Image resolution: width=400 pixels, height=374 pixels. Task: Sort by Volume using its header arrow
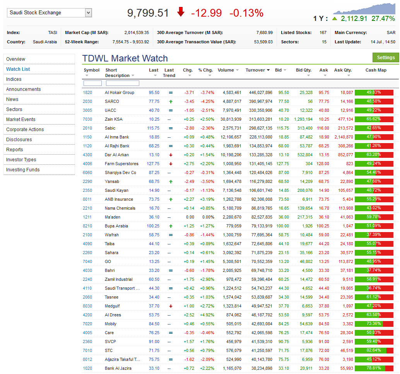[237, 70]
